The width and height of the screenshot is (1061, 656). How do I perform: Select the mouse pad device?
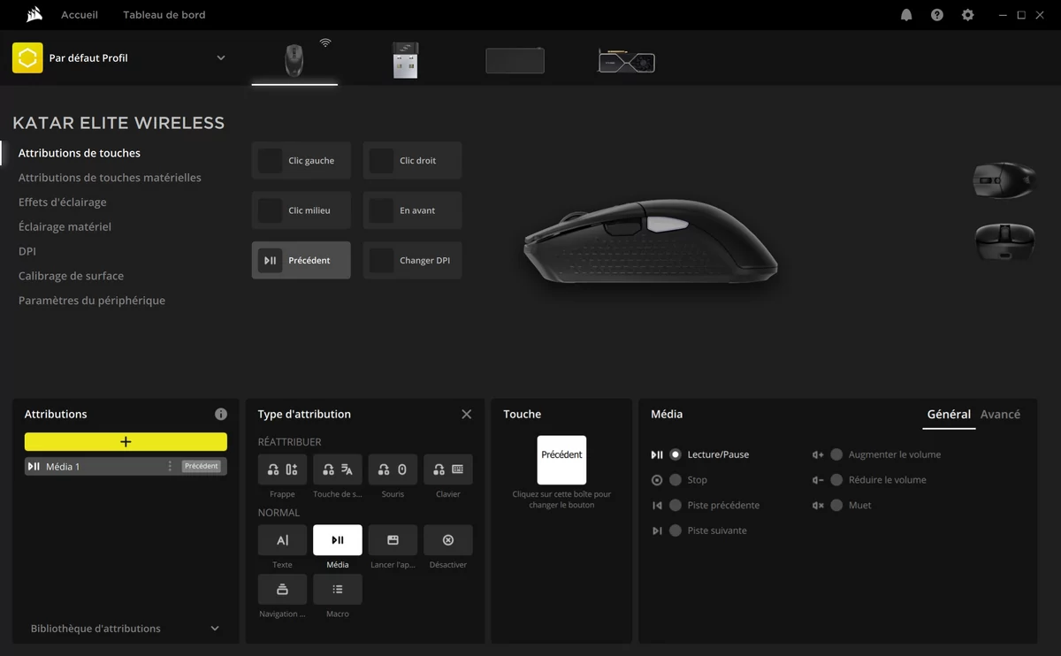[x=515, y=60]
